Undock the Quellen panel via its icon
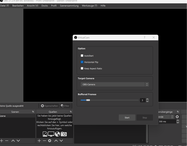Image resolution: width=187 pixels, height=146 pixels. 71,112
